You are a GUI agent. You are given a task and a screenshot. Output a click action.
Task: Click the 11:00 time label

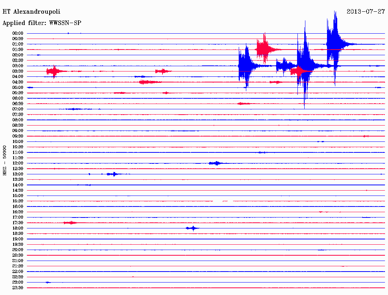tap(18, 152)
